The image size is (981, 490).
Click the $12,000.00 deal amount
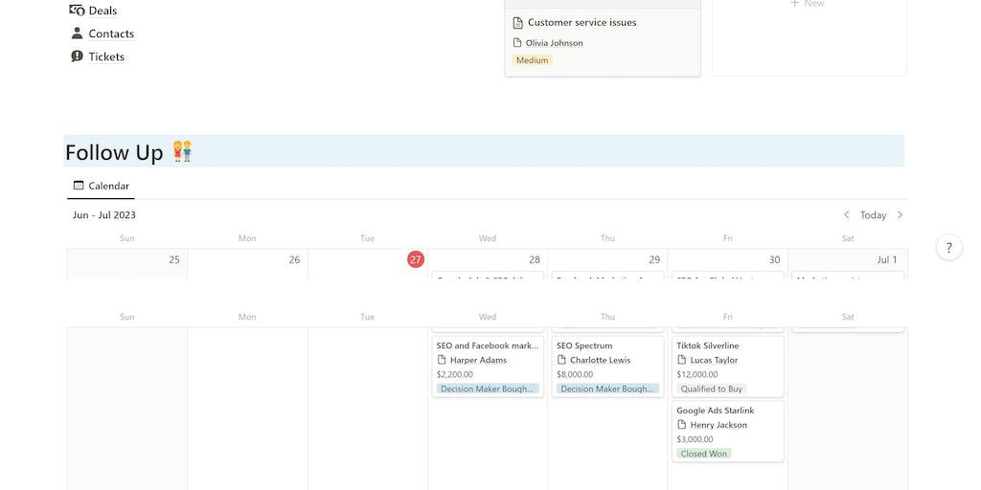click(697, 374)
